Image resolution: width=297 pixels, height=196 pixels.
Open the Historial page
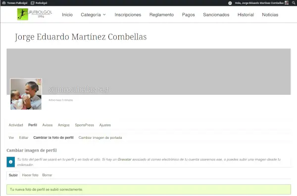pos(246,15)
